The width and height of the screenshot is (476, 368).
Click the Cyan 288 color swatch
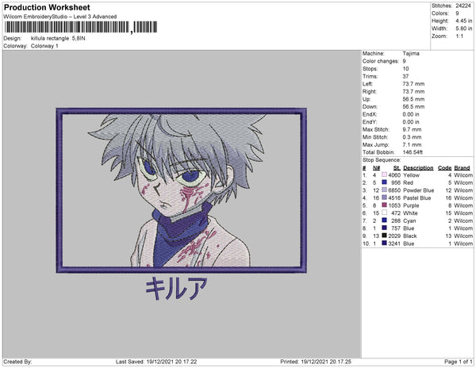tap(384, 220)
